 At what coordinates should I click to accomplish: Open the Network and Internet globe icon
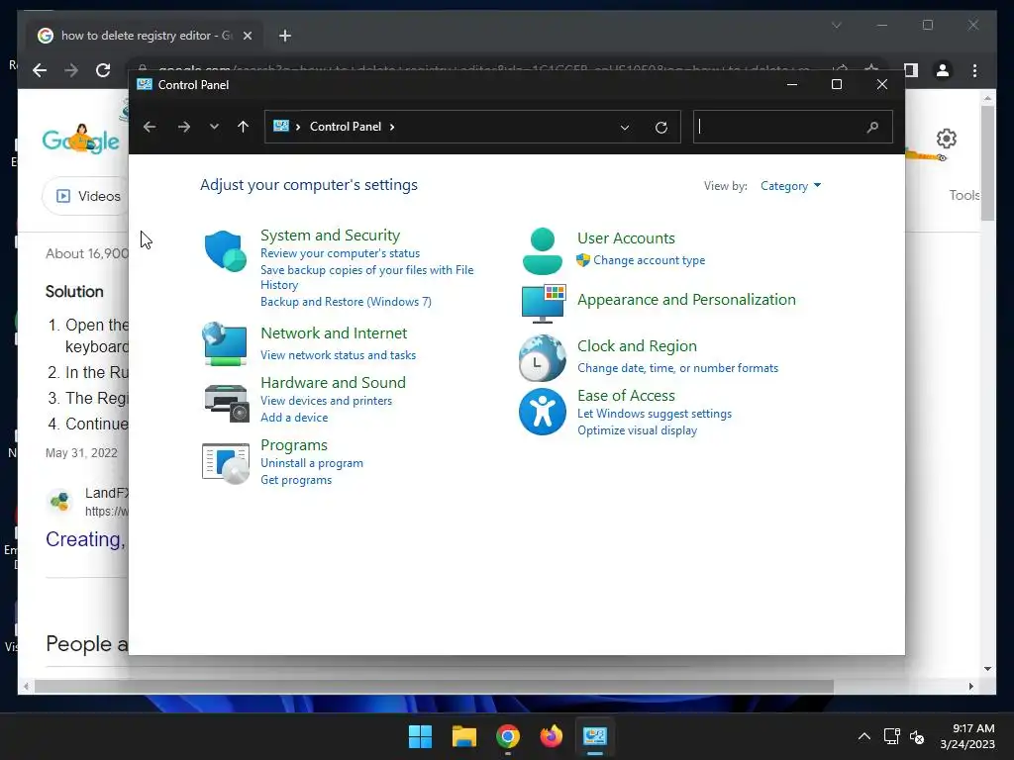[225, 343]
